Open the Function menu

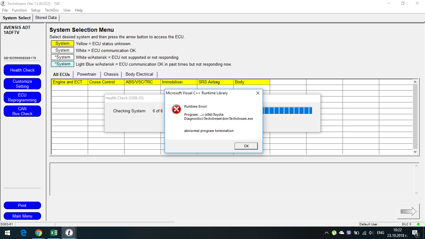click(x=19, y=10)
